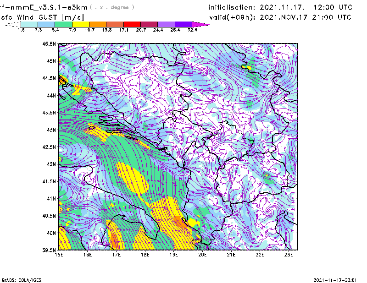Click the '20E' longitude label
The image size is (367, 283).
(202, 255)
